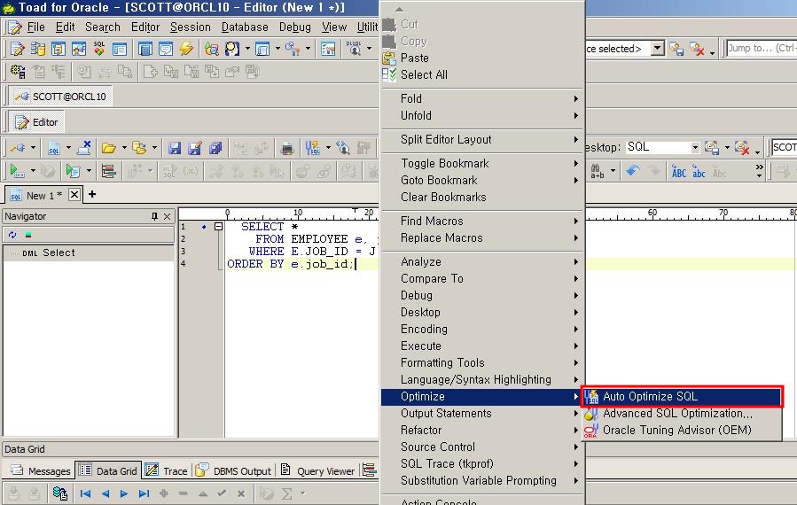This screenshot has height=505, width=797.
Task: Click the Explain Plan tree icon
Action: tap(109, 171)
